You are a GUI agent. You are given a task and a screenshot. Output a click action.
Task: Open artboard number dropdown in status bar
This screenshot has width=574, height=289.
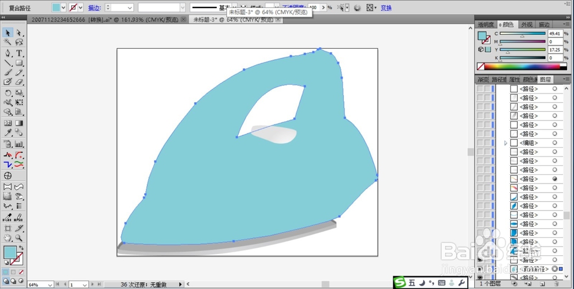coord(84,284)
